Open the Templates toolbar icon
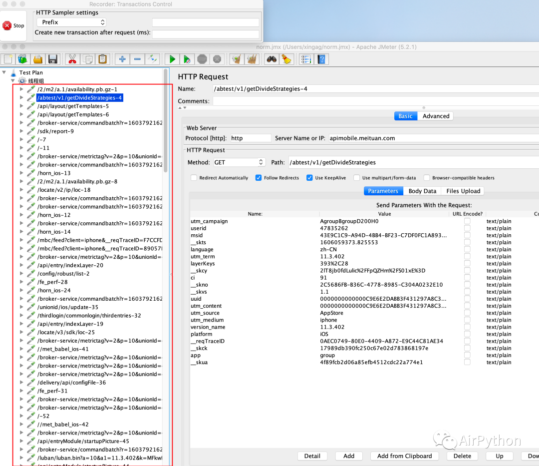This screenshot has width=539, height=466. click(22, 59)
